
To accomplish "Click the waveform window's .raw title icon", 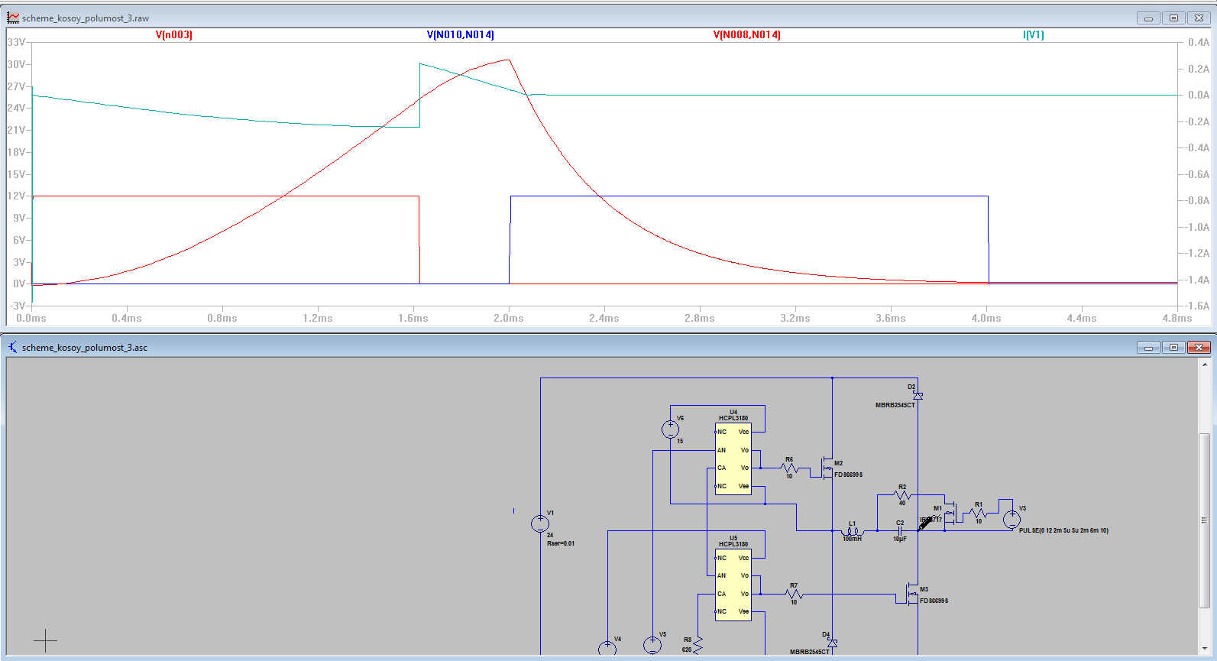I will pyautogui.click(x=13, y=18).
